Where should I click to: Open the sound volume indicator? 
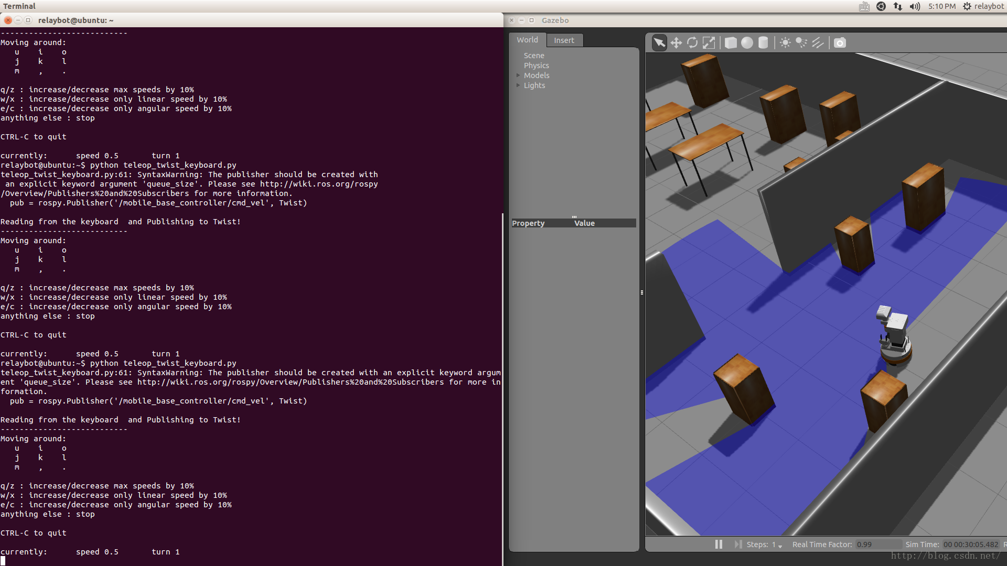[x=915, y=6]
